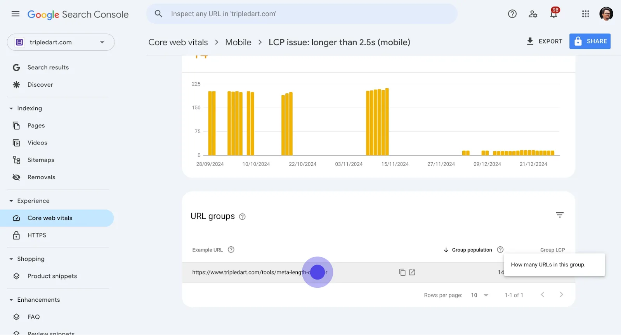Open the URL groups filter icon
Screen dimensions: 621x335
pyautogui.click(x=560, y=215)
